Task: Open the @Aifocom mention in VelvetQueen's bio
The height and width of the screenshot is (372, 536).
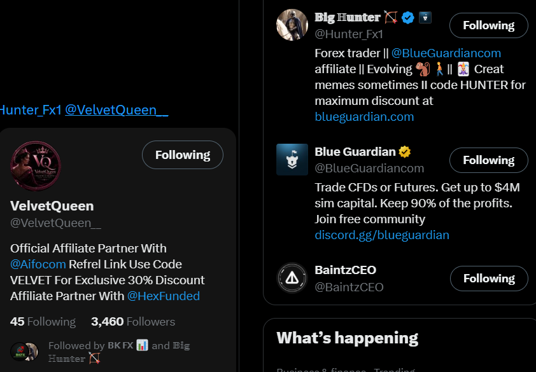Action: tap(38, 265)
